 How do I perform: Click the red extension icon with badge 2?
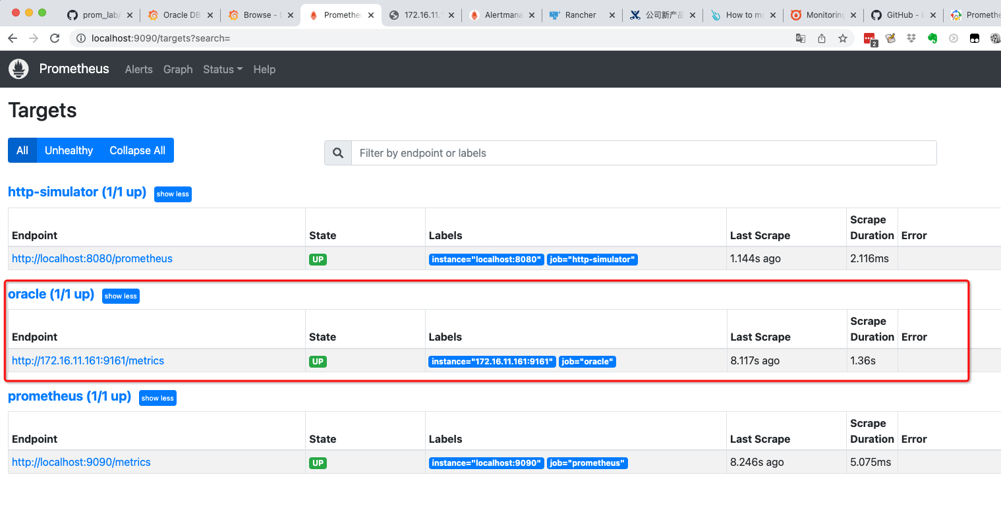tap(870, 39)
